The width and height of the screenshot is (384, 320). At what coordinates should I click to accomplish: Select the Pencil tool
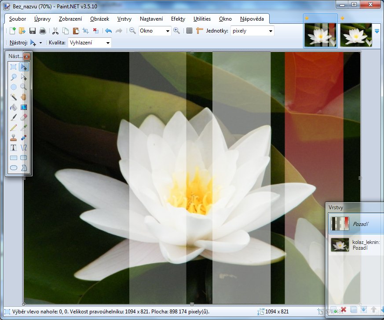pos(14,127)
